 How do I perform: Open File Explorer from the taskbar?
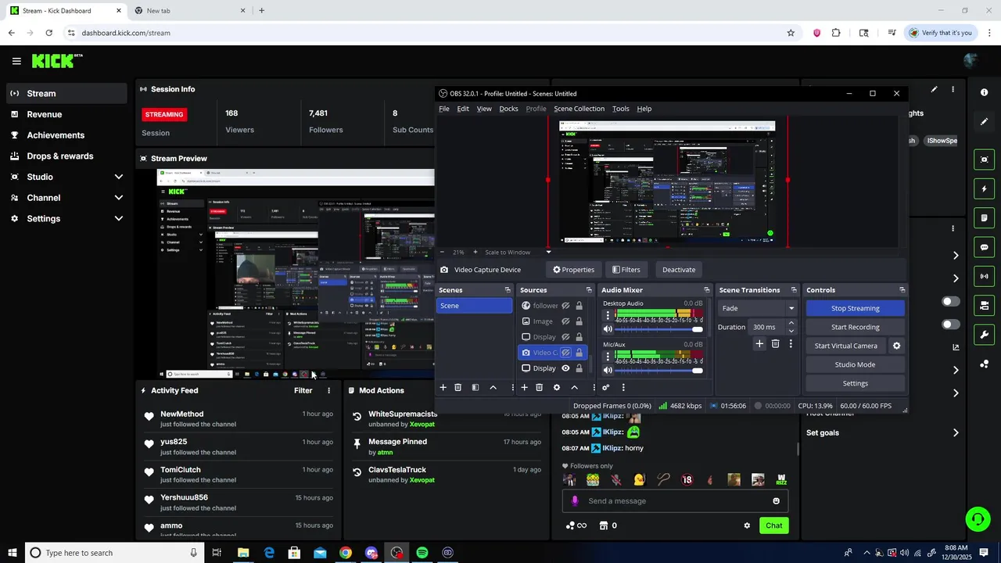243,553
